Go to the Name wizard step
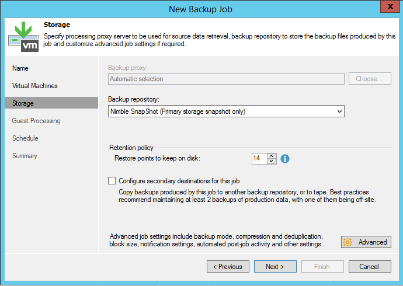 click(x=20, y=68)
